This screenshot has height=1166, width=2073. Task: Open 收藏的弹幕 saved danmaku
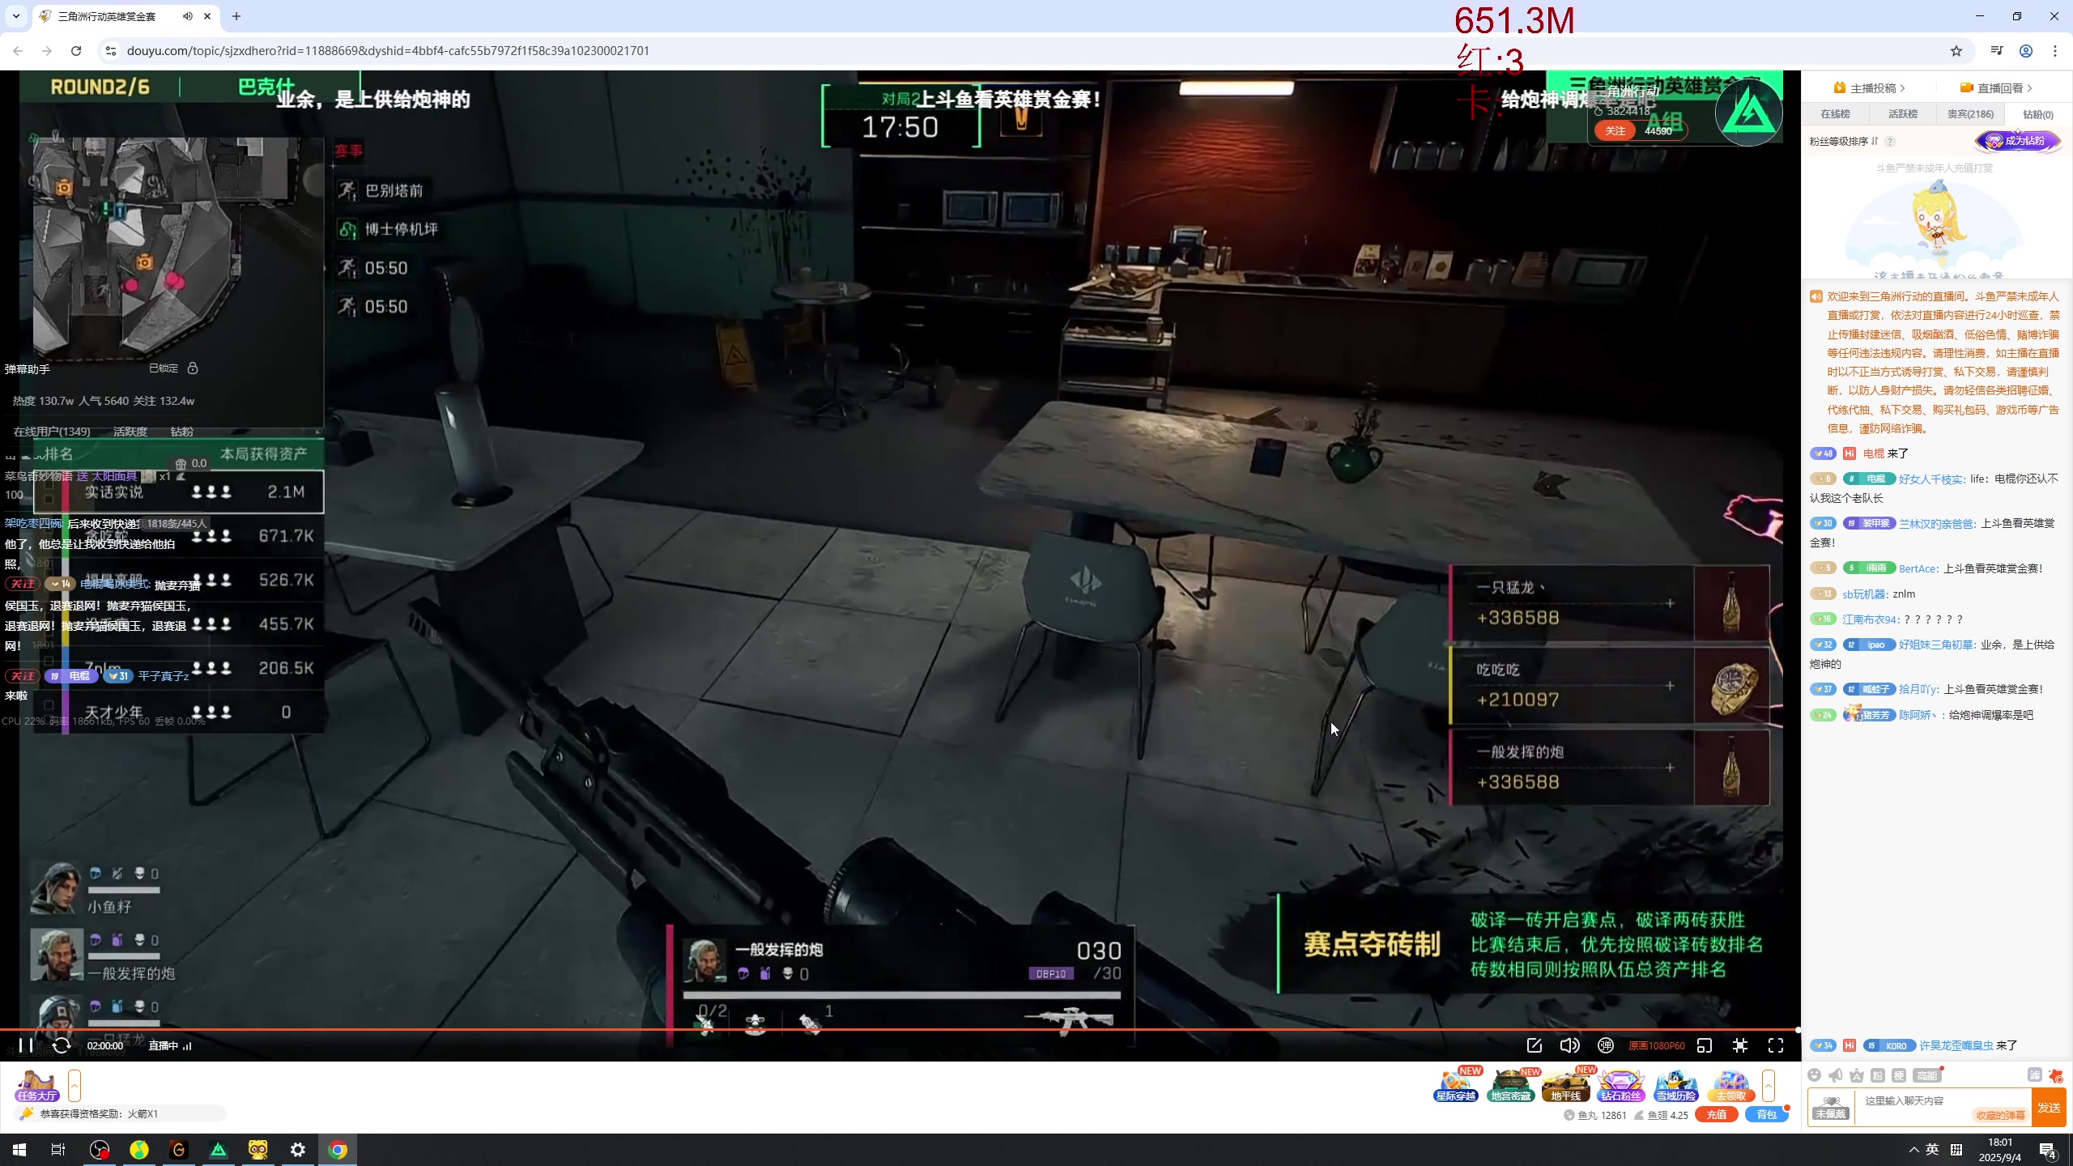2000,1115
